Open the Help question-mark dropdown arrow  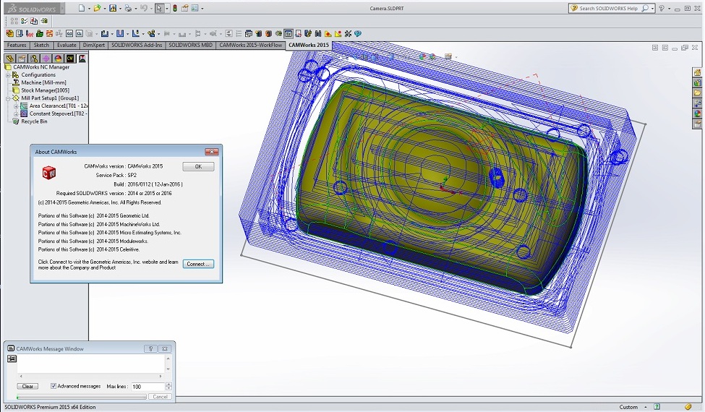669,8
